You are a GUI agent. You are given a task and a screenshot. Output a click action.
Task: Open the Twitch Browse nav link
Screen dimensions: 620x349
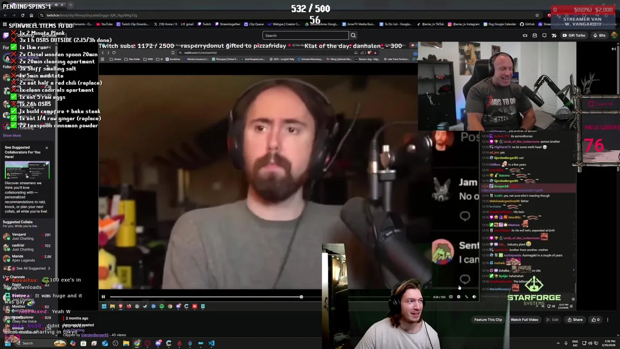pyautogui.click(x=48, y=35)
